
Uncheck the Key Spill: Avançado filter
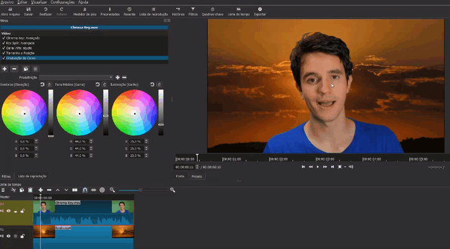click(x=4, y=43)
